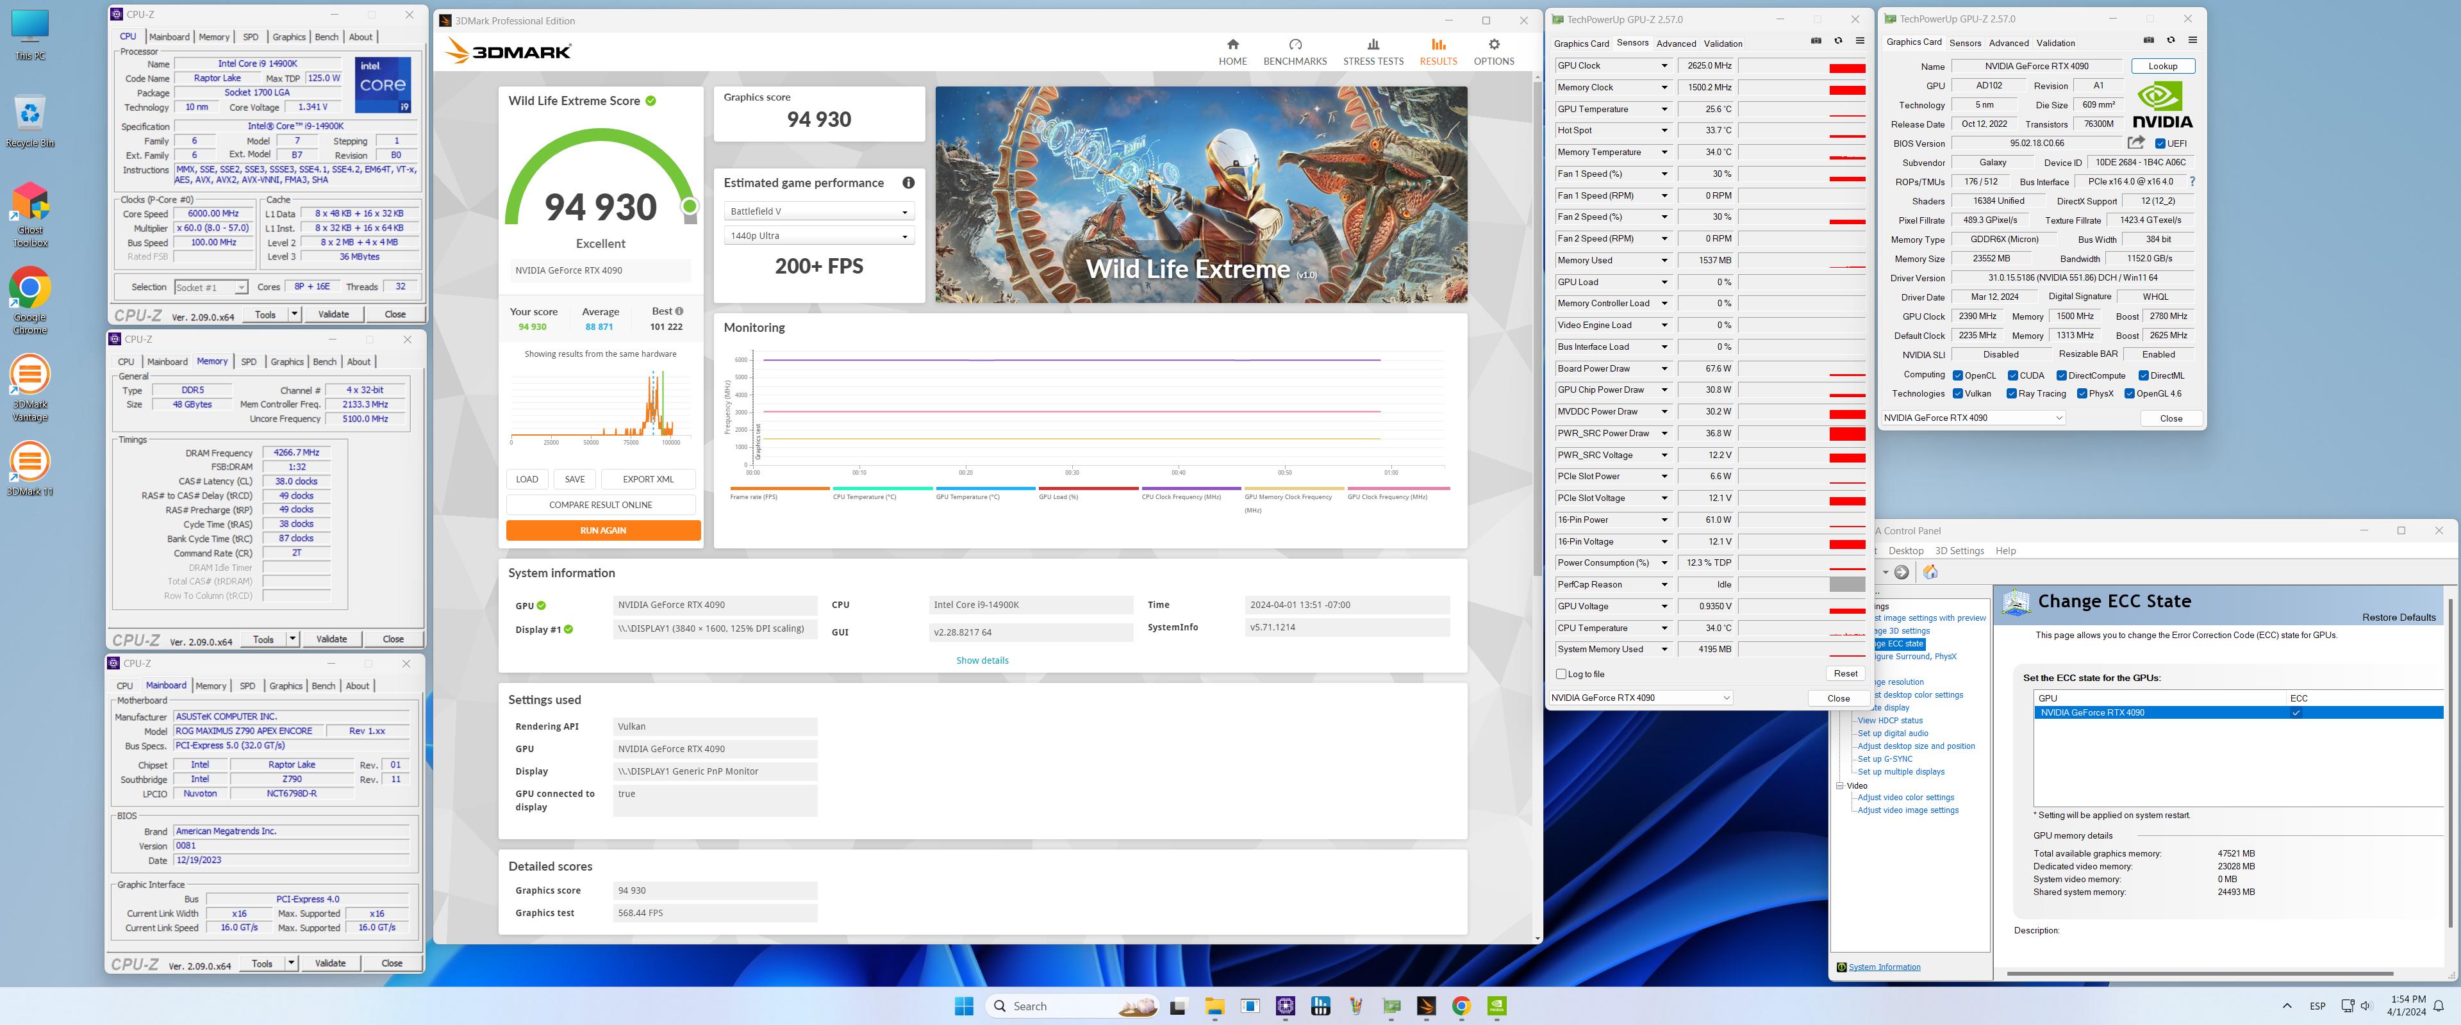
Task: Toggle the DirectCompute checkbox in GPU-Z
Action: tap(2062, 375)
